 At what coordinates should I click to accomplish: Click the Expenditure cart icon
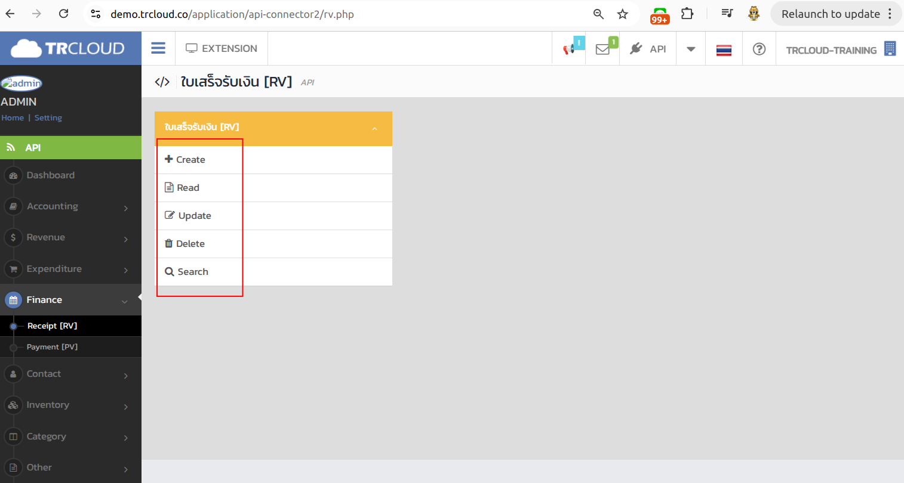13,269
